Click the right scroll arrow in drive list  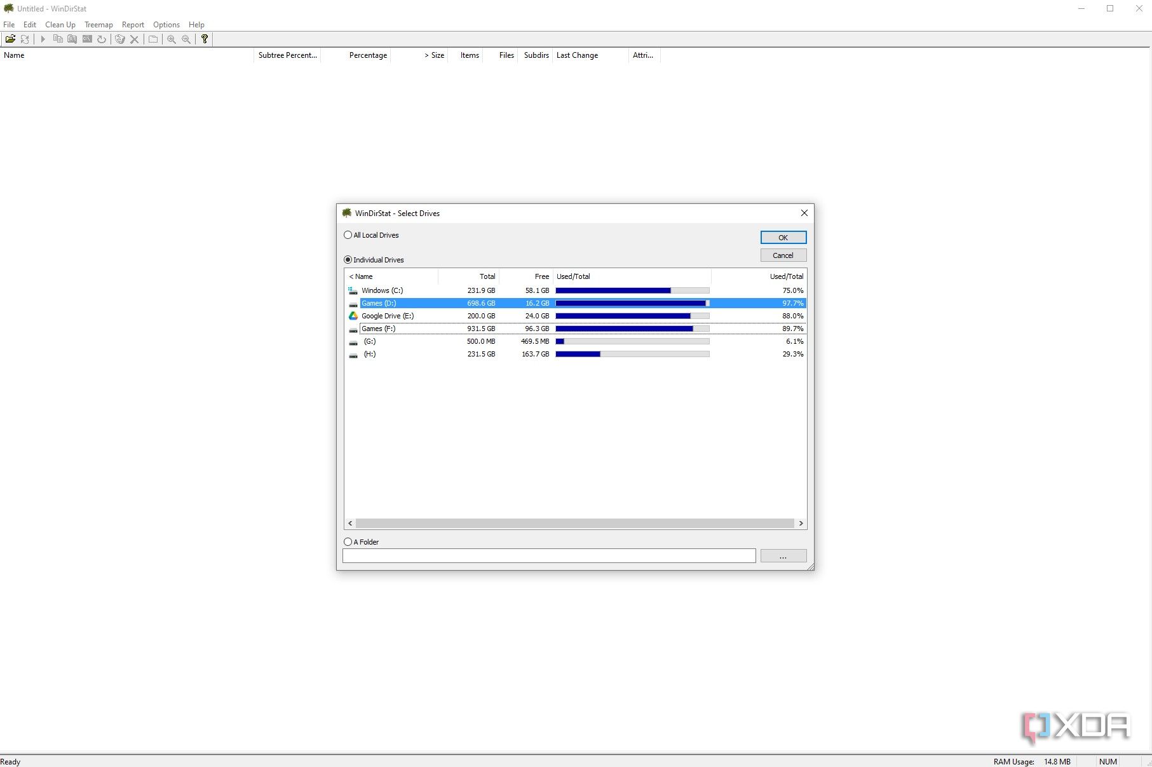801,524
